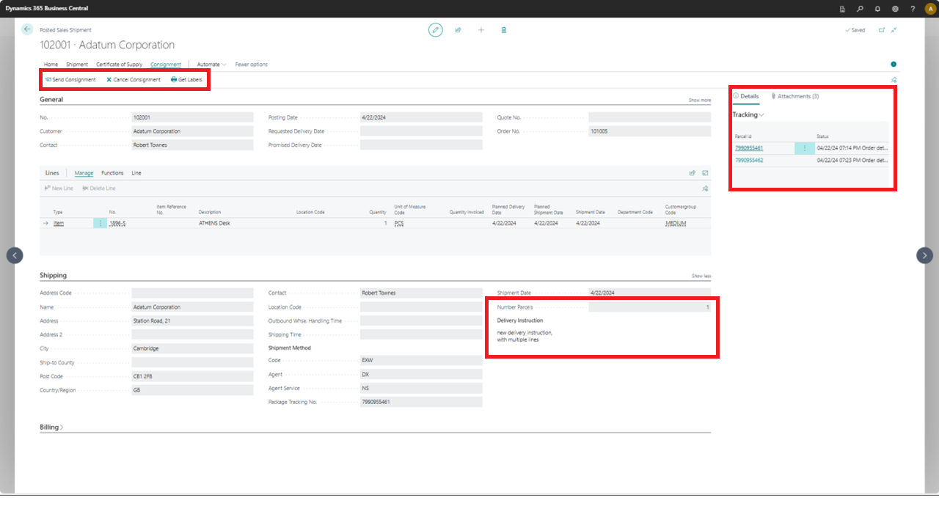
Task: Switch to the Consignment ribbon tab
Action: pos(166,64)
